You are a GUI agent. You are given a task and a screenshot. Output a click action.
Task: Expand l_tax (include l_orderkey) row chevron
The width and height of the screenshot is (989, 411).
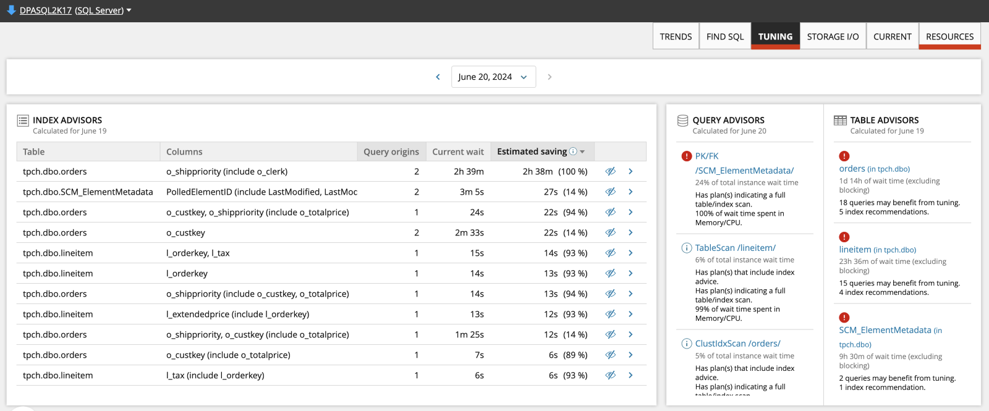coord(630,375)
